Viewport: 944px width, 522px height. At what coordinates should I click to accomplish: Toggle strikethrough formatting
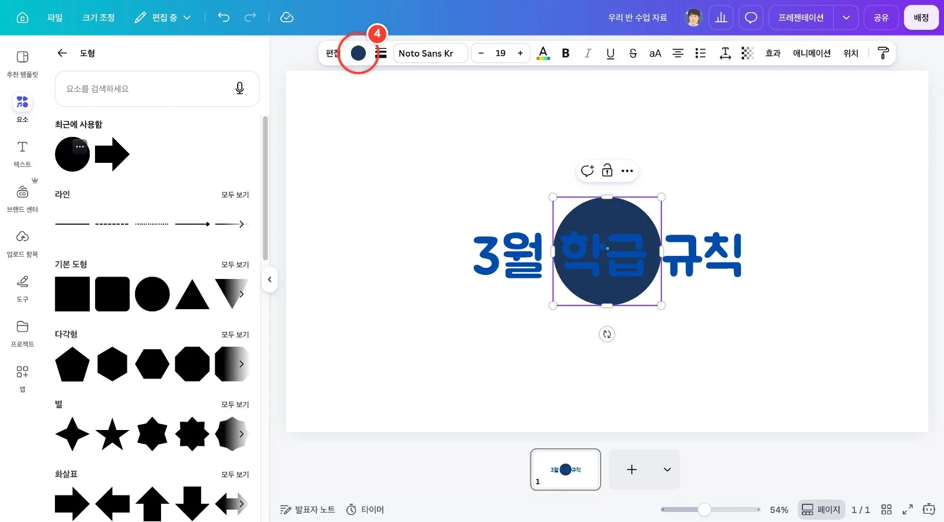(632, 53)
